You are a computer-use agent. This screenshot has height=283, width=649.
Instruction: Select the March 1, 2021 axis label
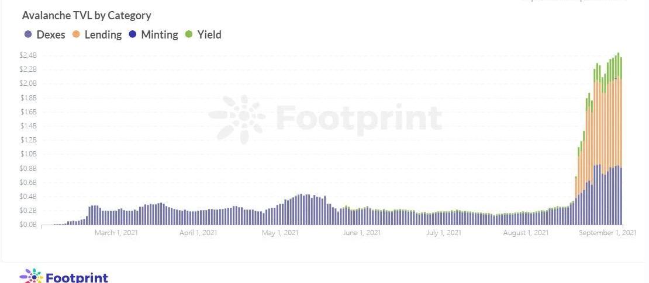click(116, 233)
